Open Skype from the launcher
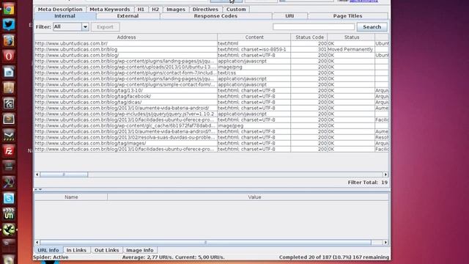 8,198
